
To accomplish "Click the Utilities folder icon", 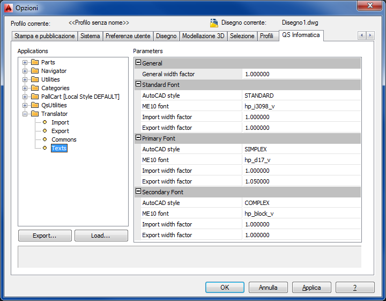I will point(35,79).
